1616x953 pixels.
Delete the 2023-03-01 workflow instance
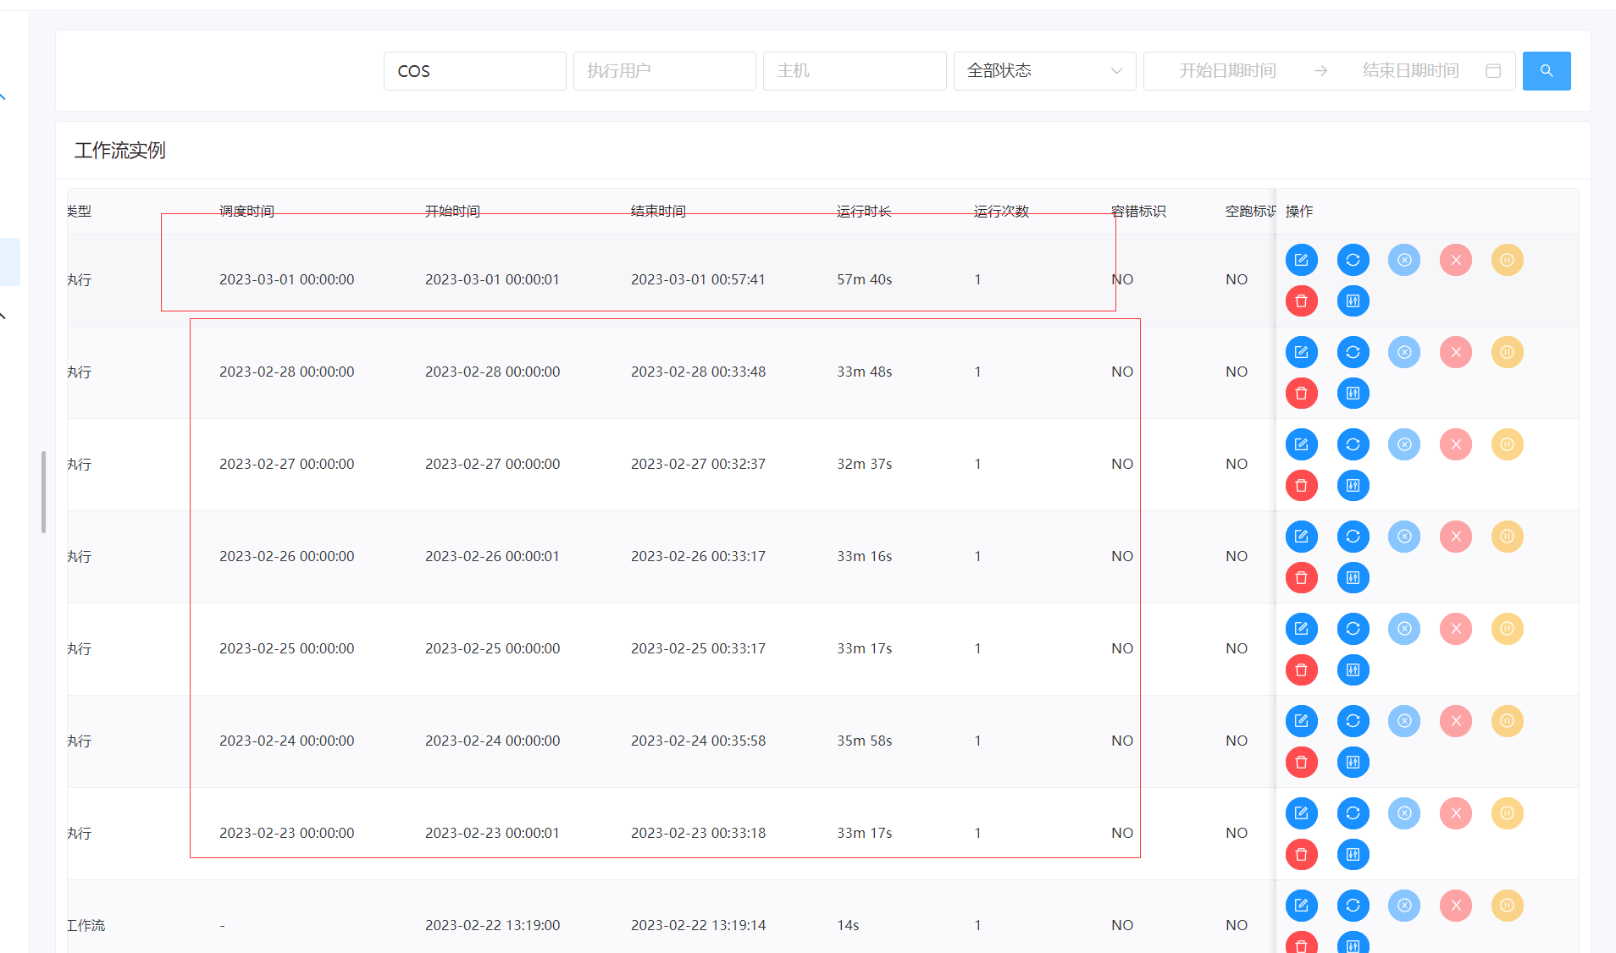1301,301
